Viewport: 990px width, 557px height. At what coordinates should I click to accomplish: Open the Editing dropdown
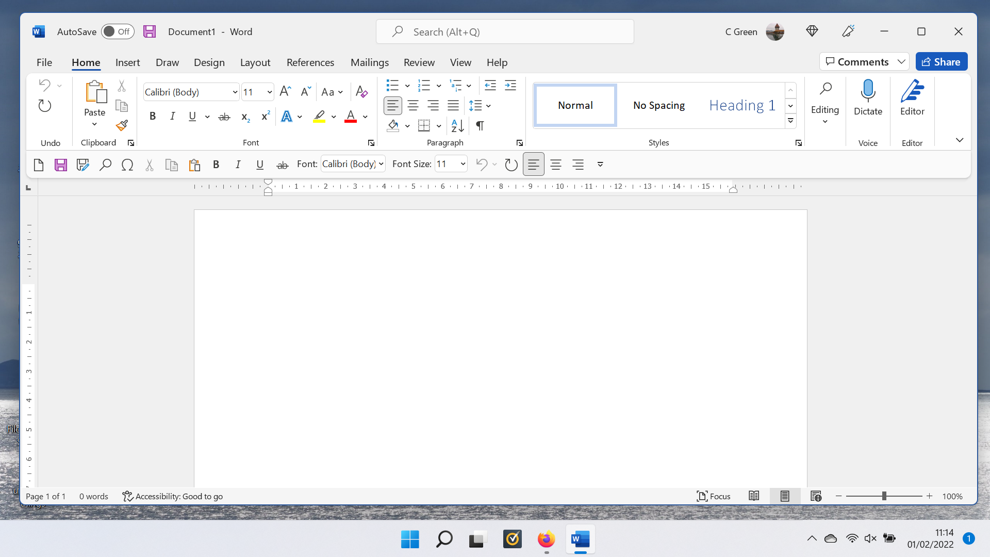point(825,103)
